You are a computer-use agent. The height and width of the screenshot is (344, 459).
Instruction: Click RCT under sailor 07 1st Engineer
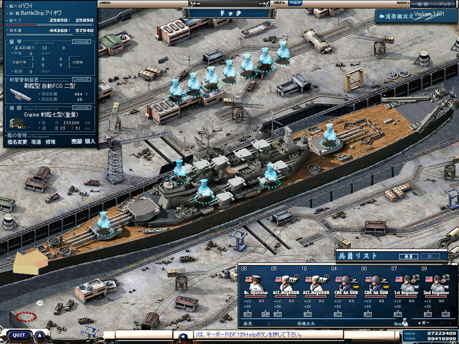tap(398, 314)
